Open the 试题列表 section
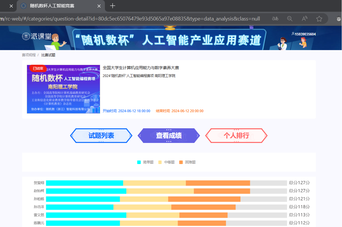The image size is (342, 227). click(x=101, y=136)
